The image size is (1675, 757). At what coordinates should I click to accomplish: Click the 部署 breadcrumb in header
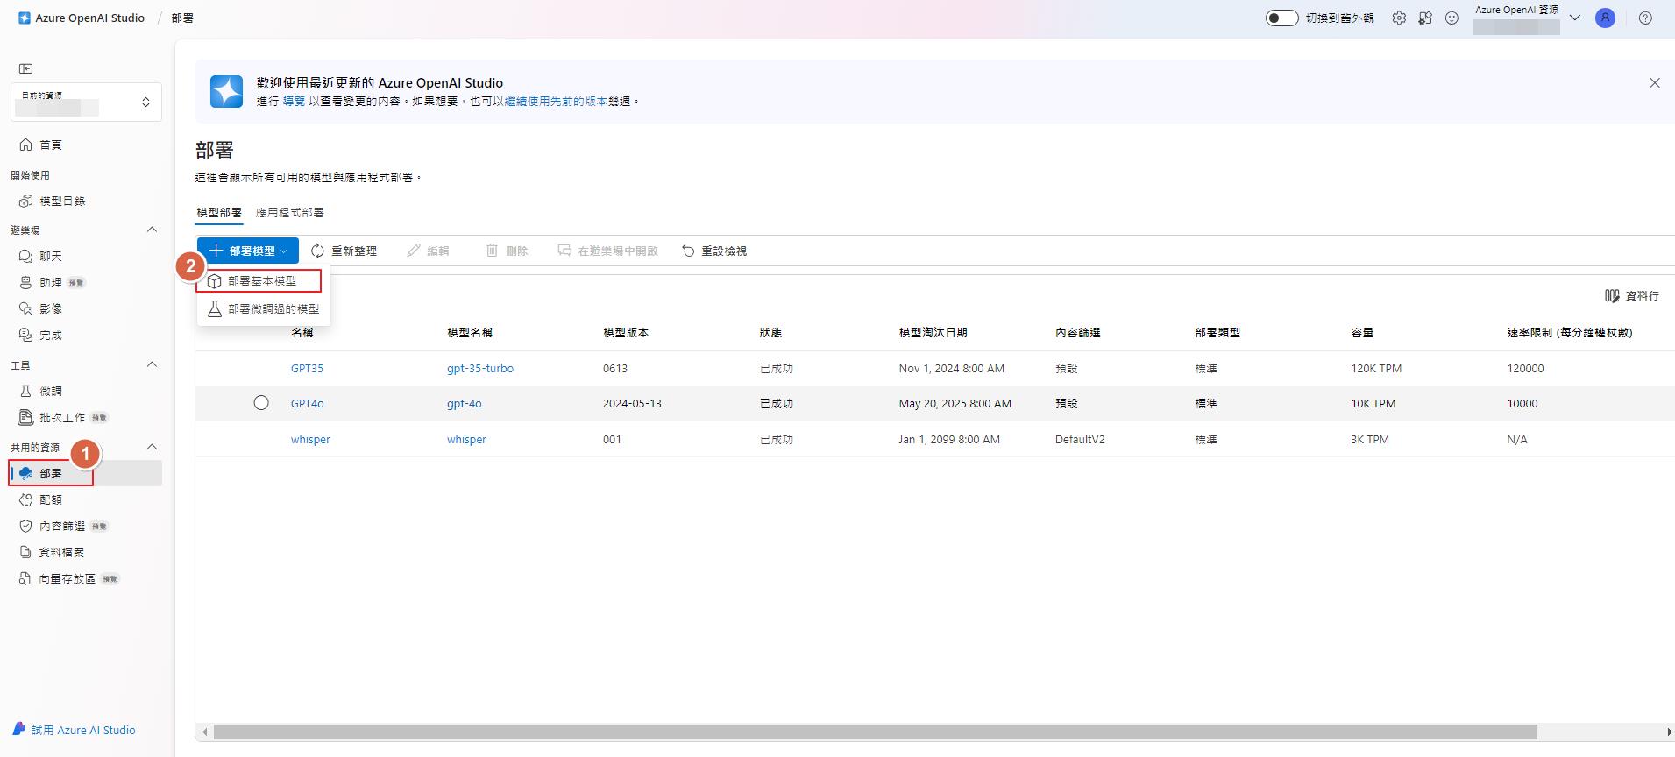coord(182,18)
